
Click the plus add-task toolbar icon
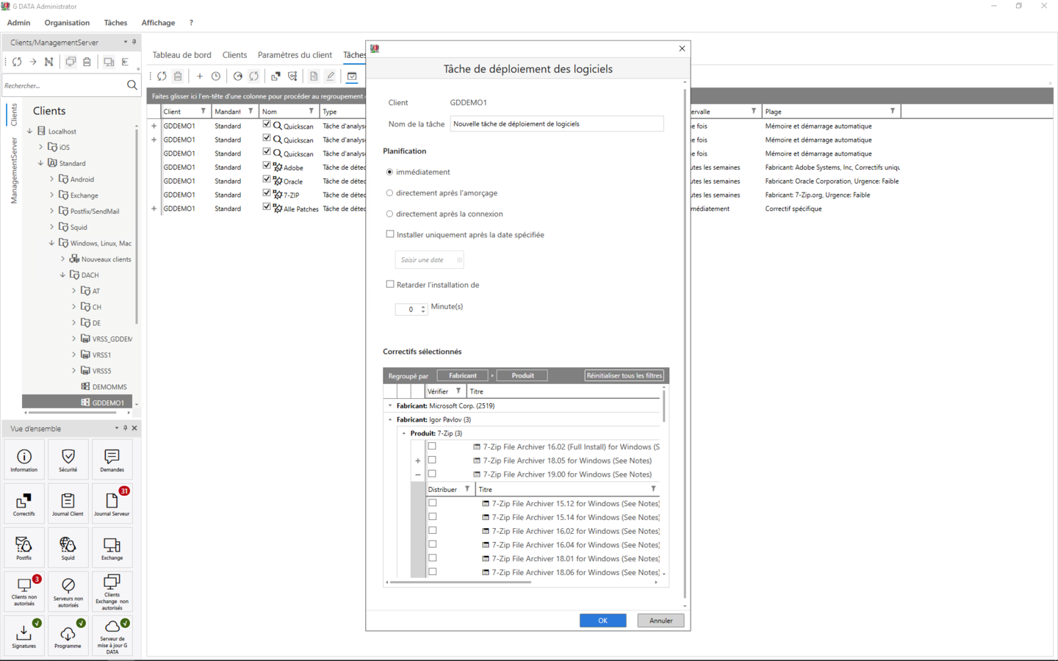point(200,76)
